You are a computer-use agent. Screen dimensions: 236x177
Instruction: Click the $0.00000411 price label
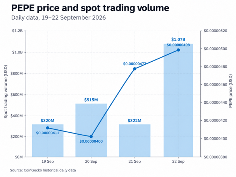point(48,133)
